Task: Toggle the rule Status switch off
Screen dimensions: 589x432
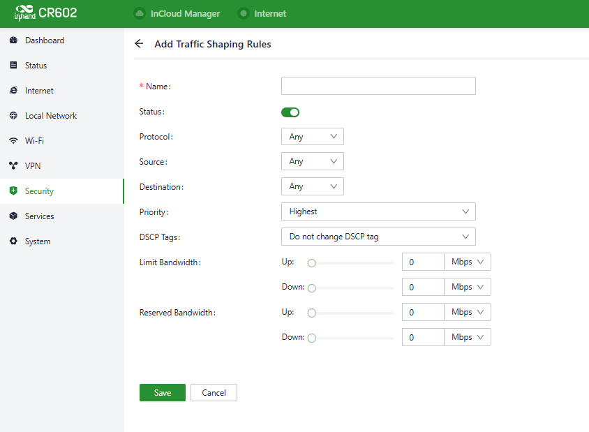Action: [290, 112]
